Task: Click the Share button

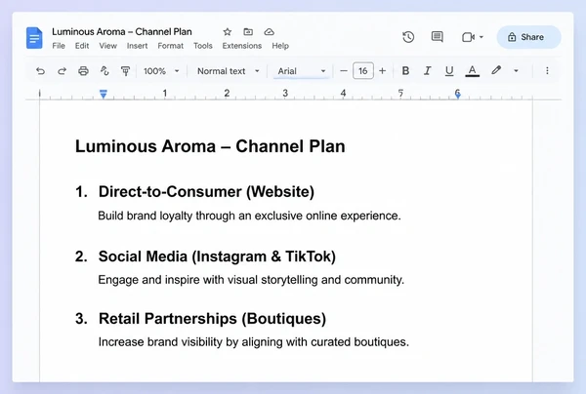Action: [528, 37]
